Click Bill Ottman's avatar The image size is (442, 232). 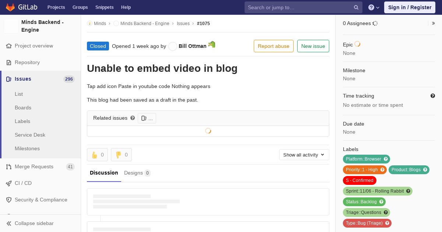[173, 46]
